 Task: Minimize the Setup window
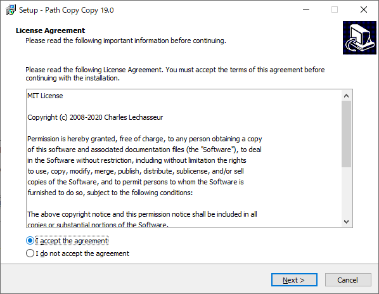pos(306,10)
